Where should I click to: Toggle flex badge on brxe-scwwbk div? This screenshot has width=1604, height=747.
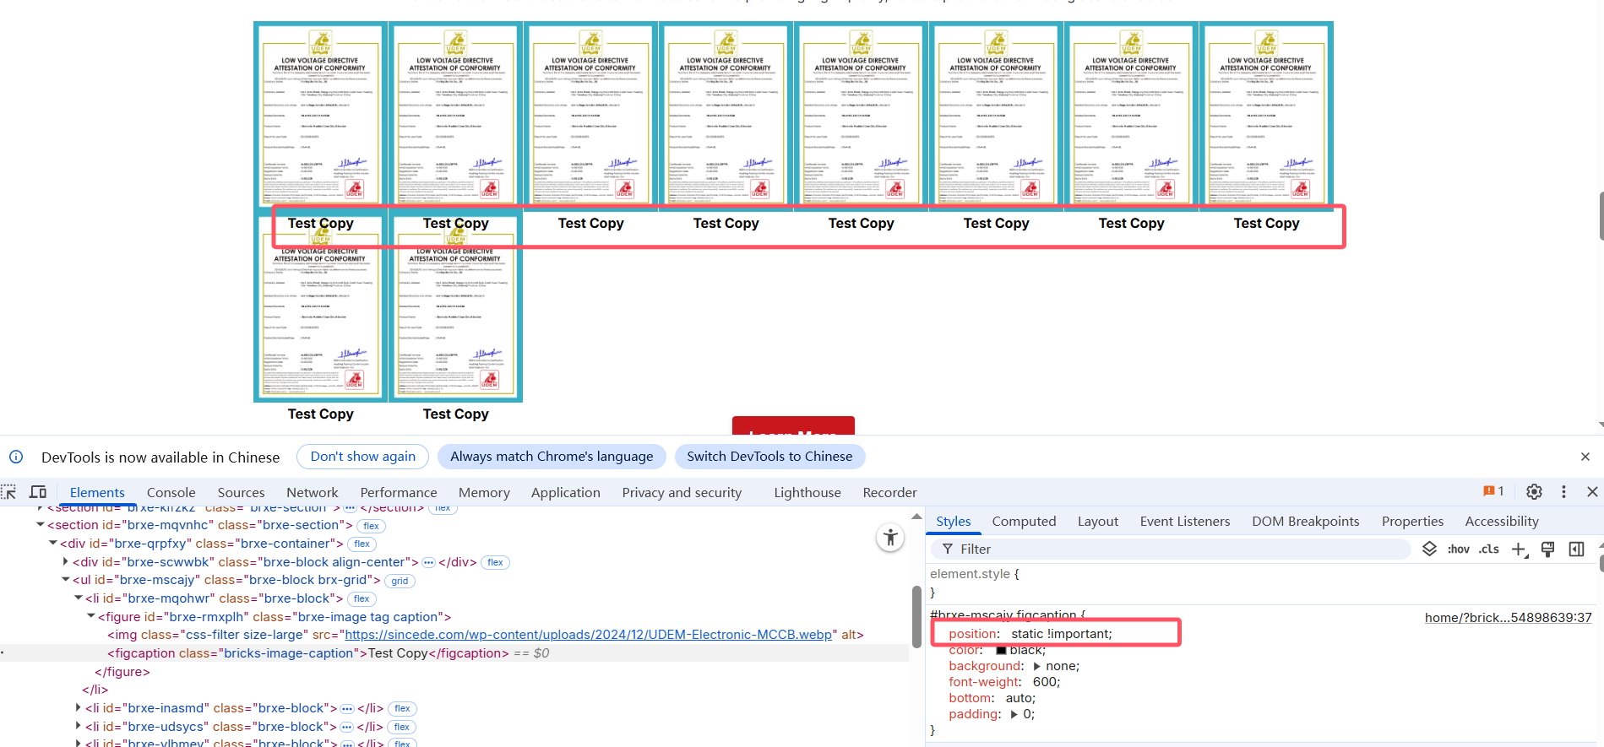[495, 562]
